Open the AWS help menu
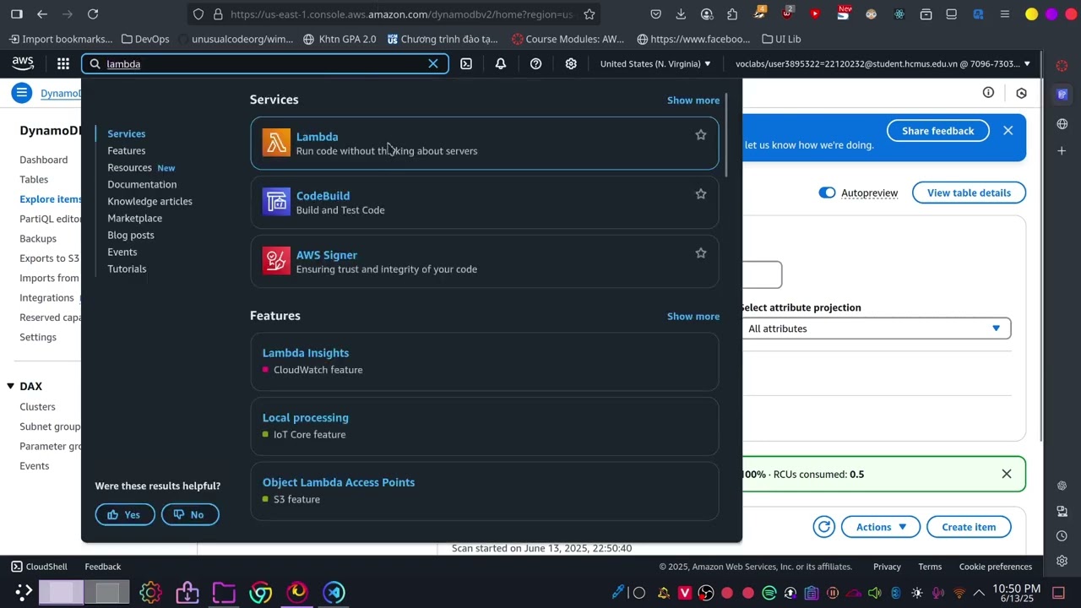 535,63
